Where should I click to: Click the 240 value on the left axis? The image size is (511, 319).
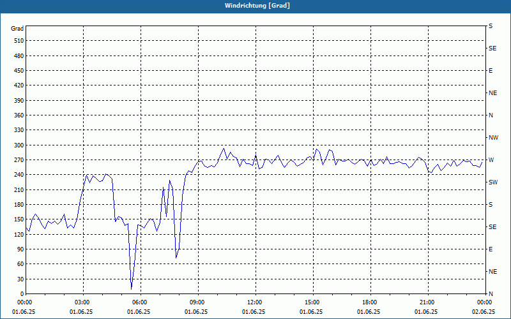pos(19,175)
